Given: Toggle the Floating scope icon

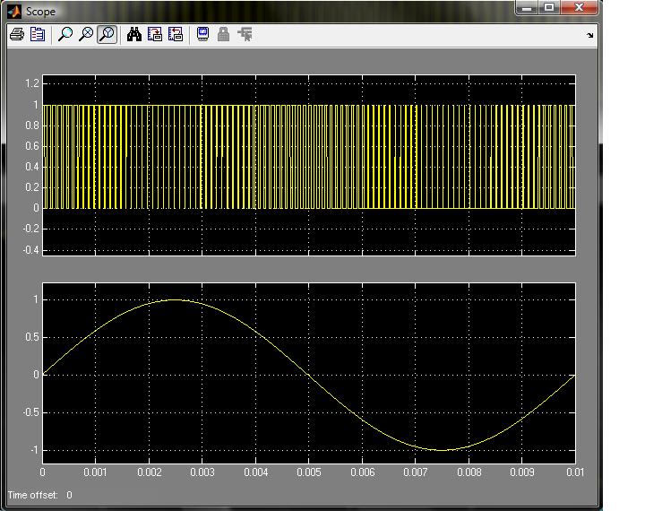Looking at the screenshot, I should point(202,34).
